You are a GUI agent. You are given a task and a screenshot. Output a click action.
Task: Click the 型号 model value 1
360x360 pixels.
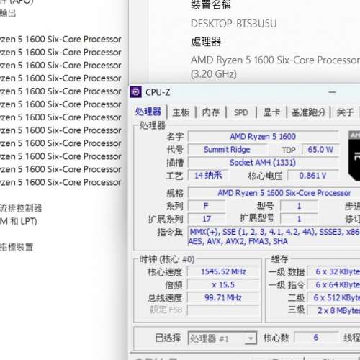click(299, 206)
